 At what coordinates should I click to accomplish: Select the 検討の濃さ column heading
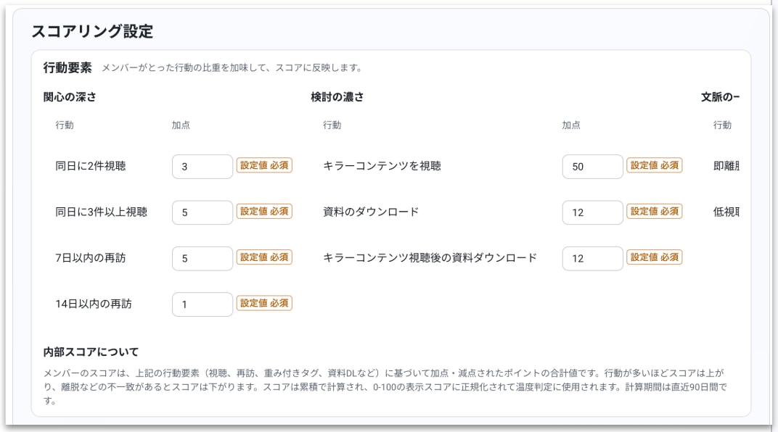coord(337,97)
